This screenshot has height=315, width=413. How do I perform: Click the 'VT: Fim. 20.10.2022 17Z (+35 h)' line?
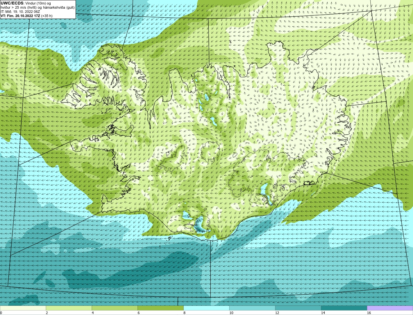[x=26, y=16]
